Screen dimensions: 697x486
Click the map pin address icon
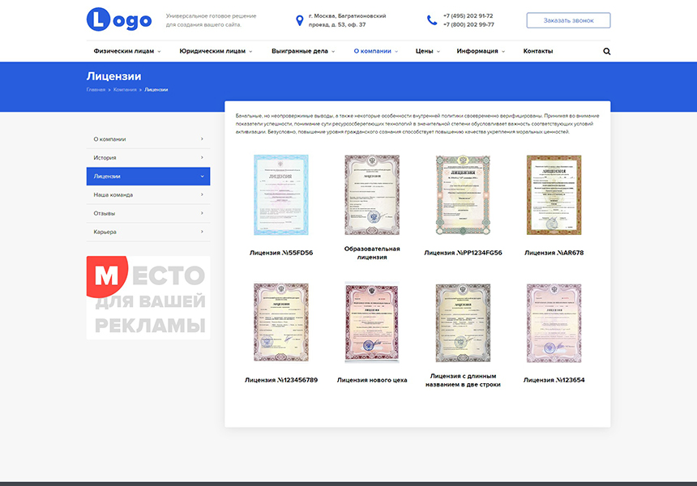300,20
